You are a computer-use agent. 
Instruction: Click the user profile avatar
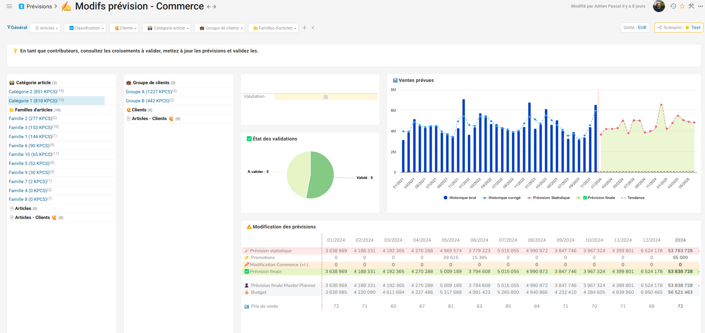pos(659,6)
